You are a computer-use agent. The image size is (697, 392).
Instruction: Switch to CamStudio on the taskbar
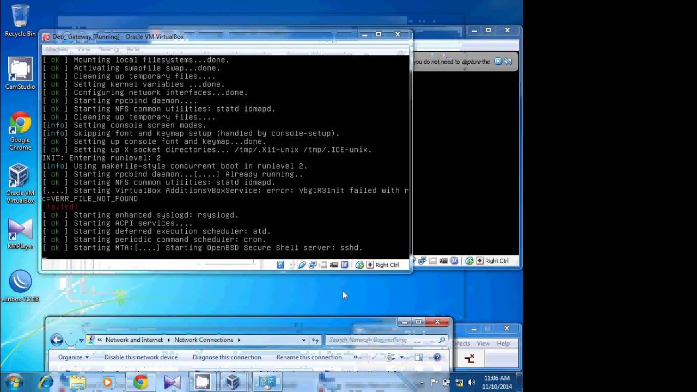click(203, 382)
